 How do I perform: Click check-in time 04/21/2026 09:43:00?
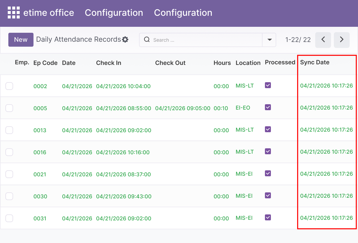pos(124,197)
